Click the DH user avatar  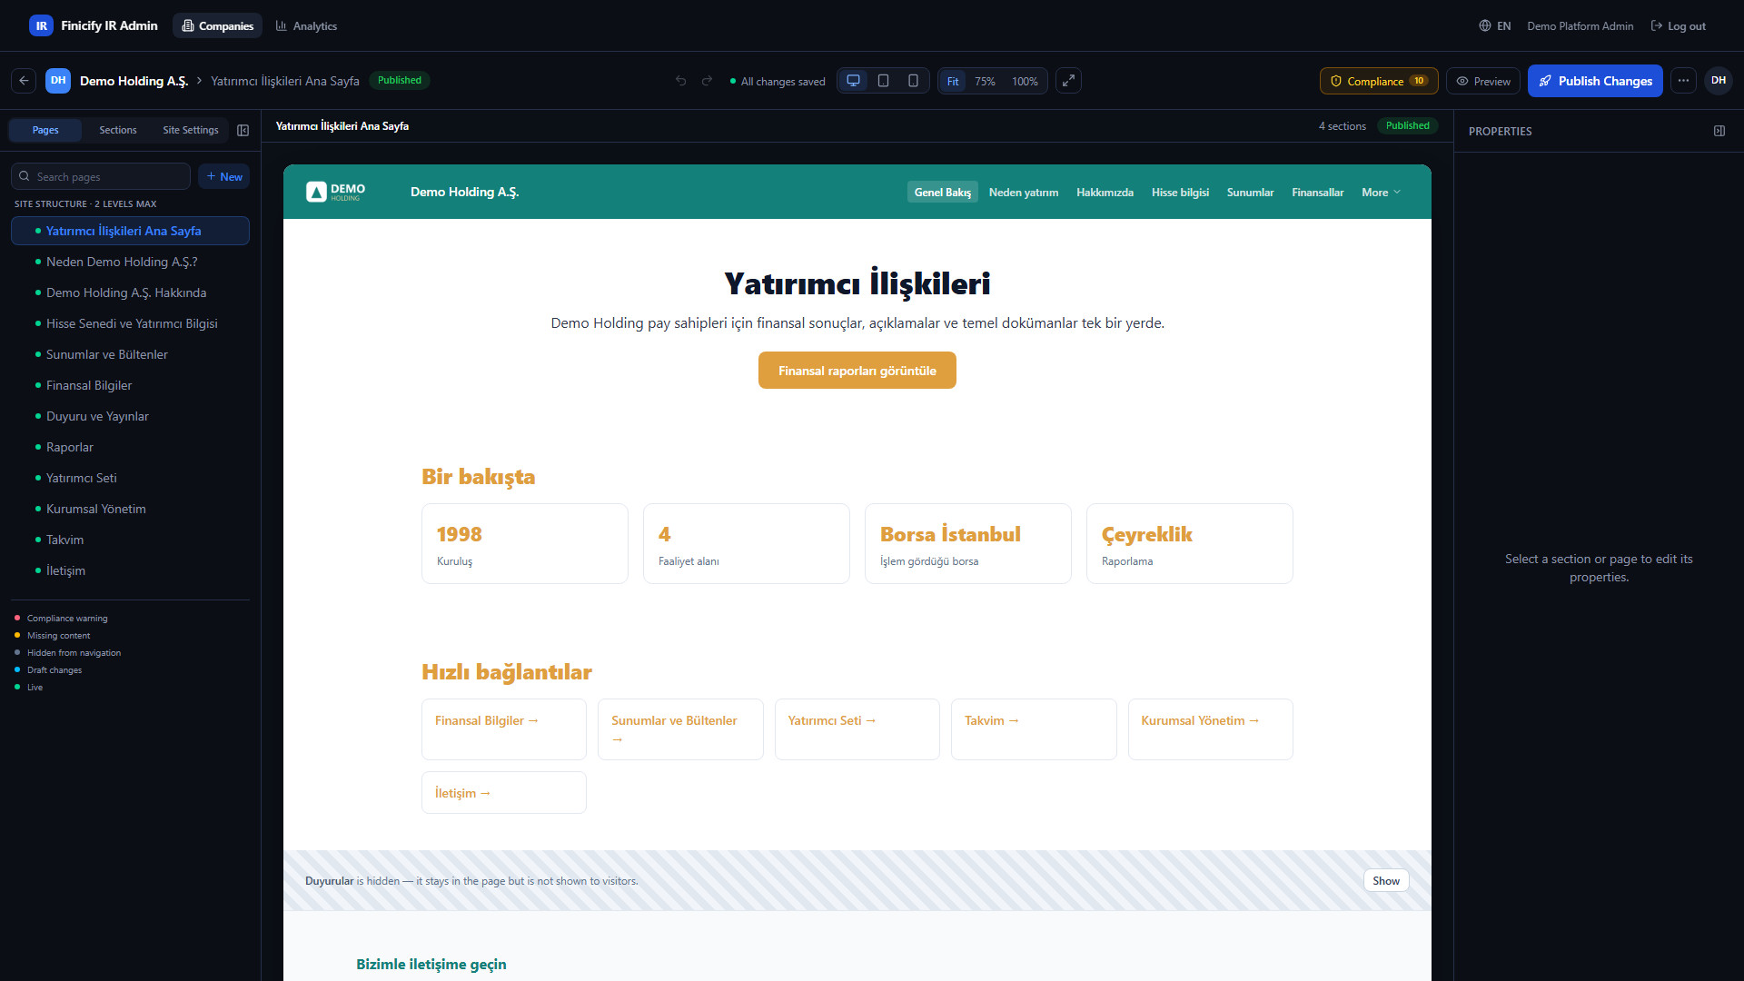(1719, 81)
